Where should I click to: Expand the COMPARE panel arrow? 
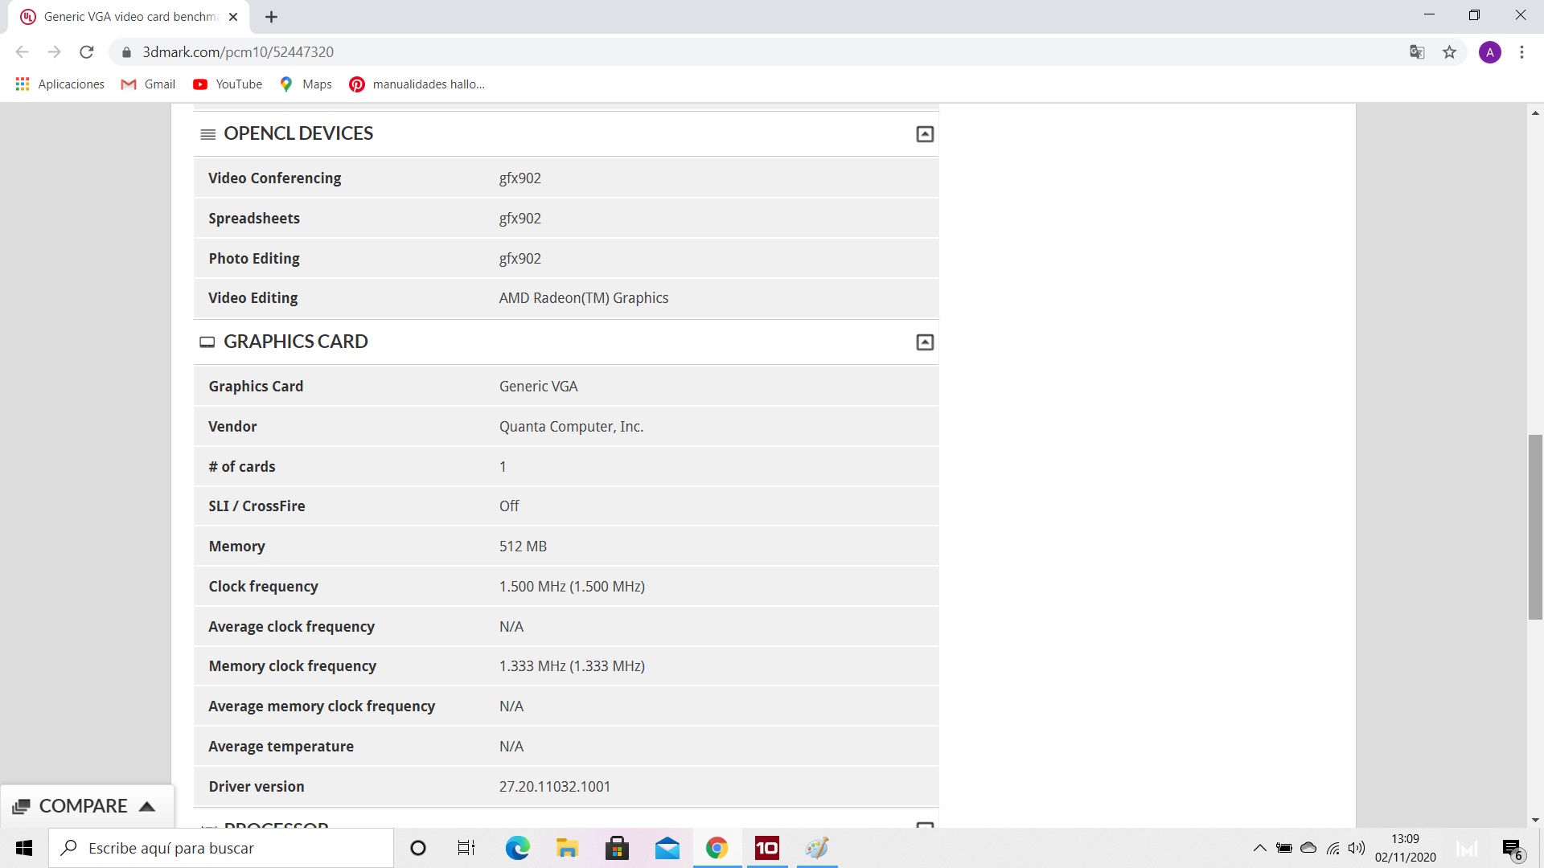click(x=147, y=806)
